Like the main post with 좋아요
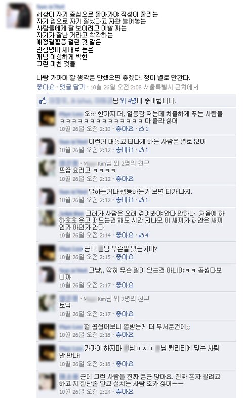Screen dimensions: 243x398 click(x=46, y=87)
